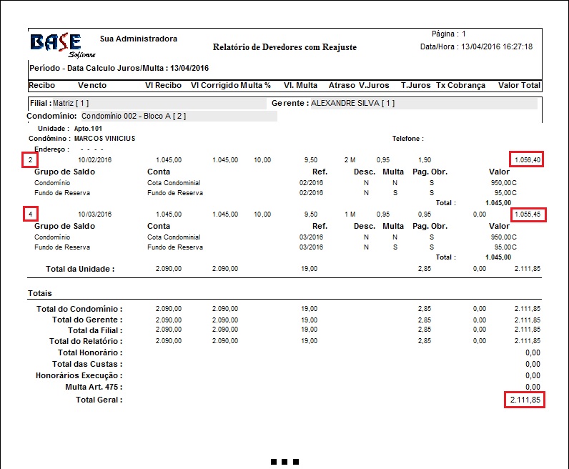Click the Recibo column header
The width and height of the screenshot is (569, 469).
tap(41, 85)
